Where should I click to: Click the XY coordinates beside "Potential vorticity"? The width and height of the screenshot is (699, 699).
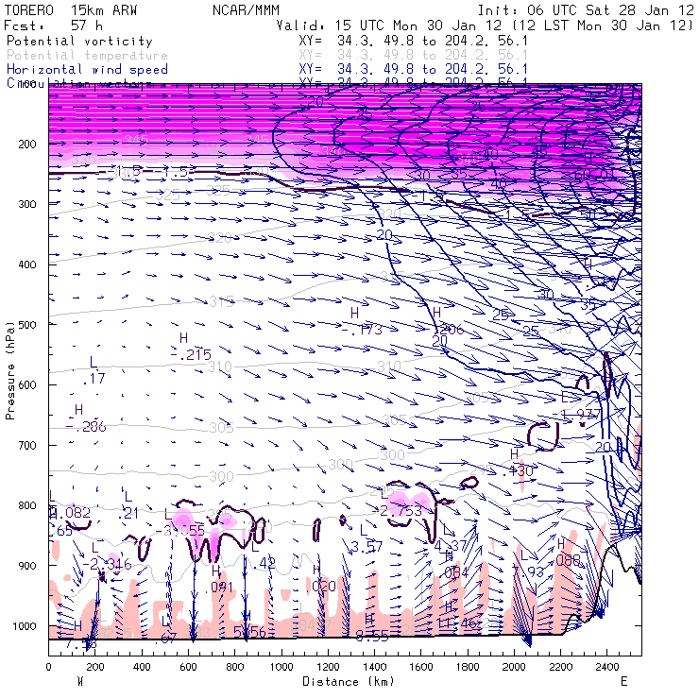point(413,41)
